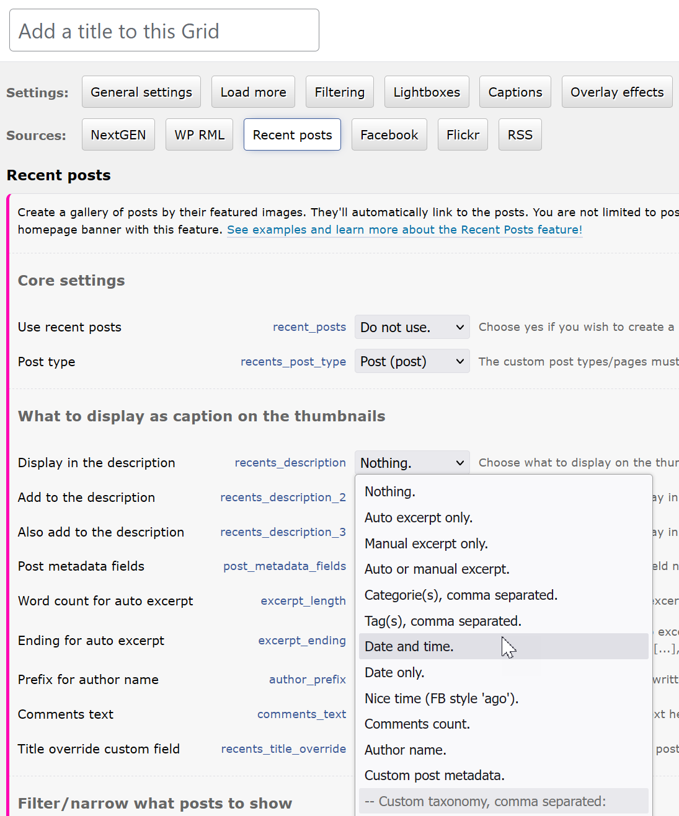This screenshot has height=816, width=679.
Task: Expand the Post type dropdown
Action: (412, 362)
